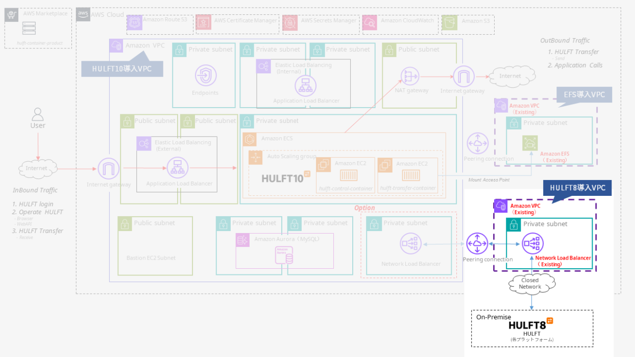Select the "2. Application Calls" text
The image size is (635, 357).
pyautogui.click(x=575, y=65)
